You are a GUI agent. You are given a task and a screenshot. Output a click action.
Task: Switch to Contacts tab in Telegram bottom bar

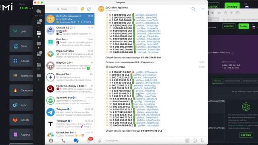(x=51, y=141)
